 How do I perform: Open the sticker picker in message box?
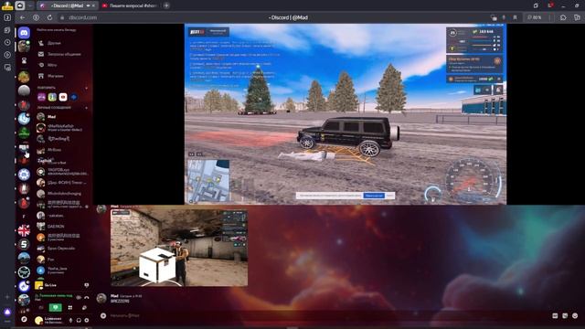pyautogui.click(x=565, y=315)
